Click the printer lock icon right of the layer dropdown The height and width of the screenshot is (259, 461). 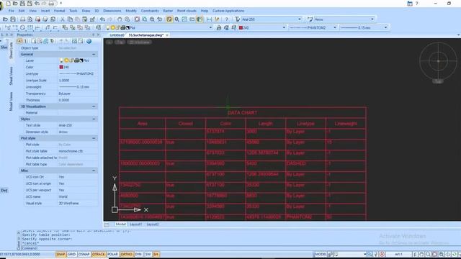219,27
